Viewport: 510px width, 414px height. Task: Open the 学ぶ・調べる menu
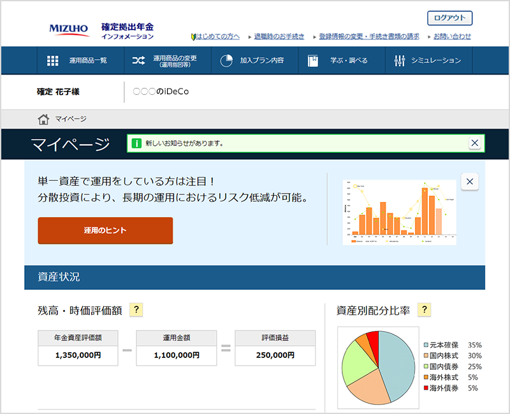pyautogui.click(x=342, y=61)
